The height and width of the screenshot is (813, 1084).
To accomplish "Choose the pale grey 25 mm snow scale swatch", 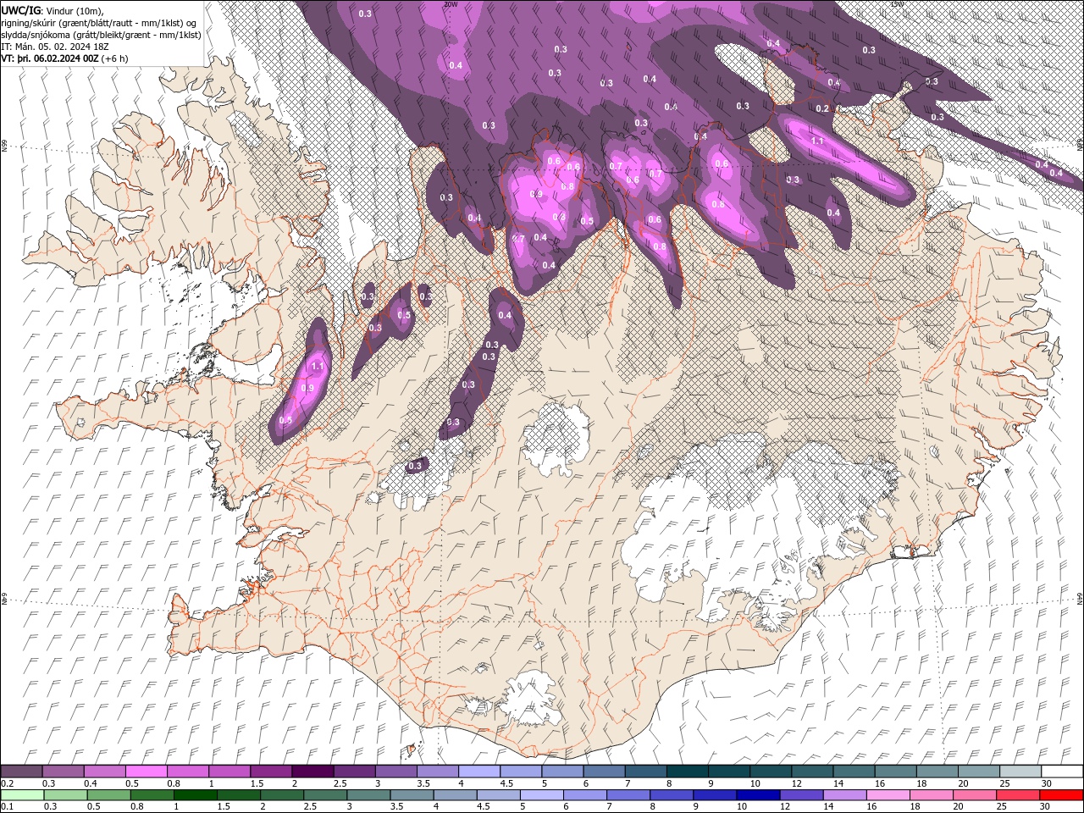I will coord(1020,772).
